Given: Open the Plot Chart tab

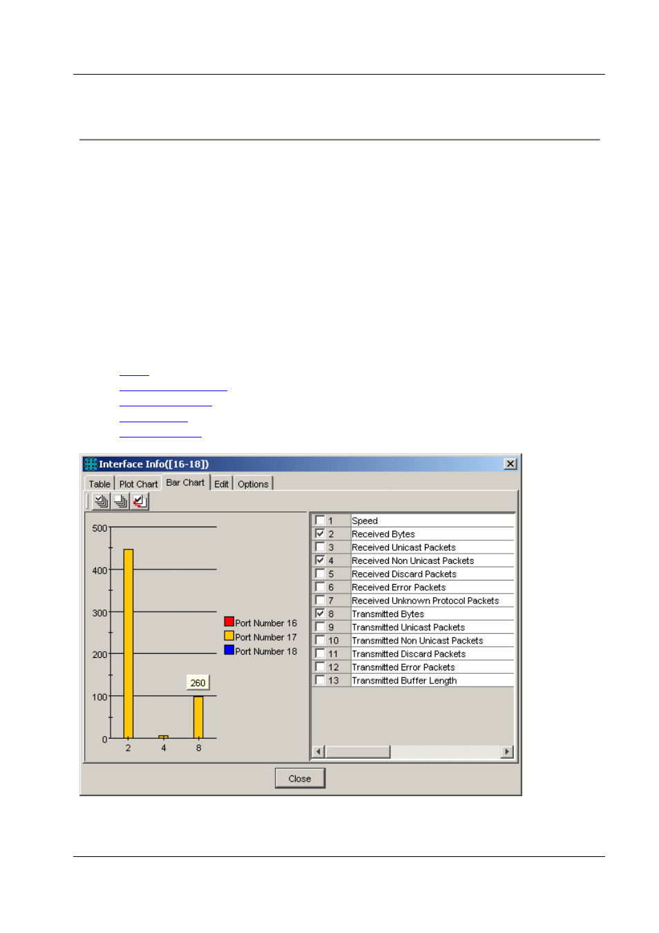Looking at the screenshot, I should pos(138,484).
